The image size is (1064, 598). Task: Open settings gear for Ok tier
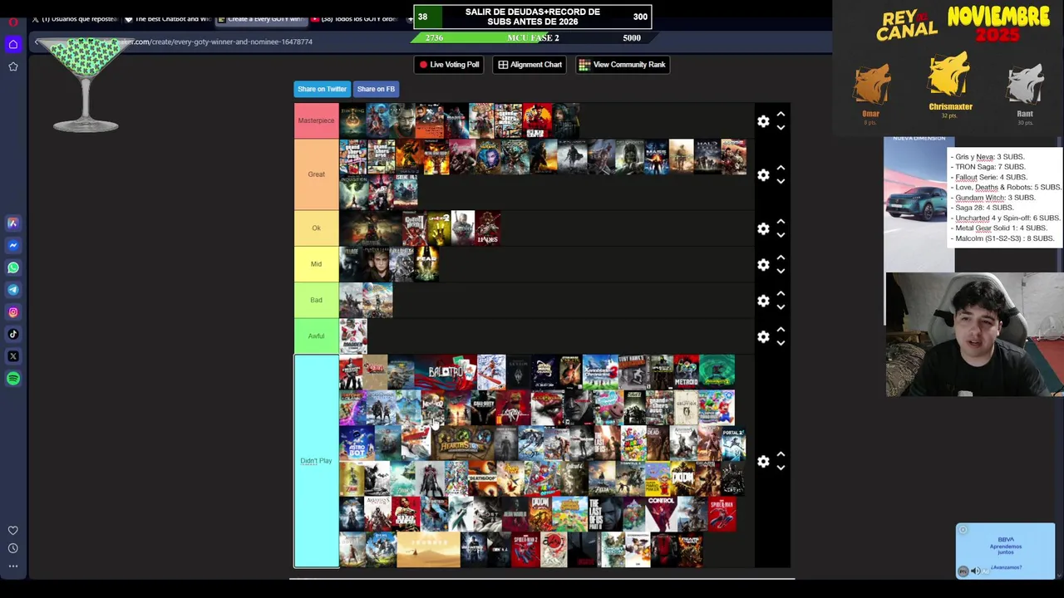click(x=763, y=228)
